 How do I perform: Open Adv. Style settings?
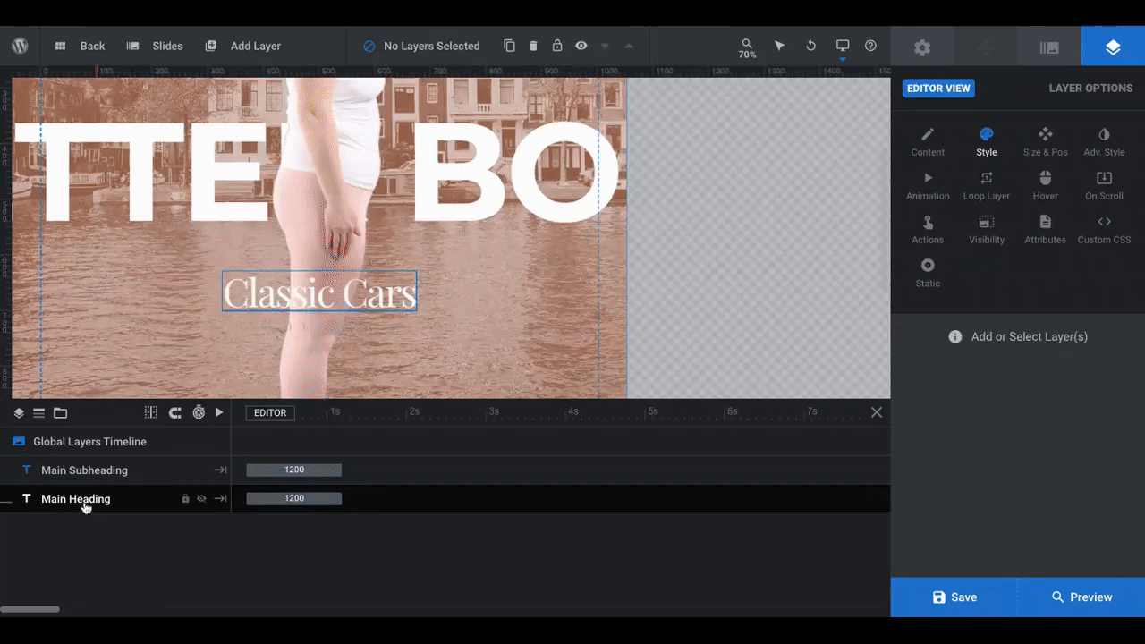click(1104, 142)
